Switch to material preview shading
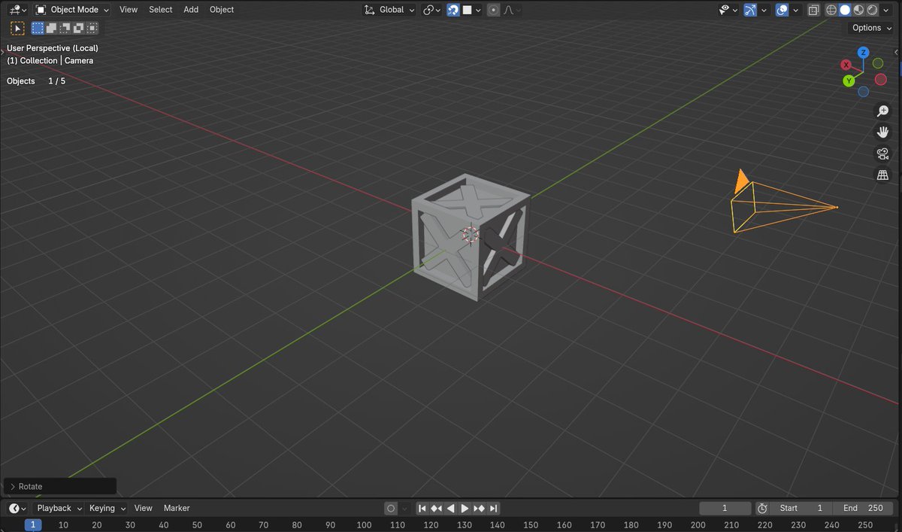 (x=858, y=10)
